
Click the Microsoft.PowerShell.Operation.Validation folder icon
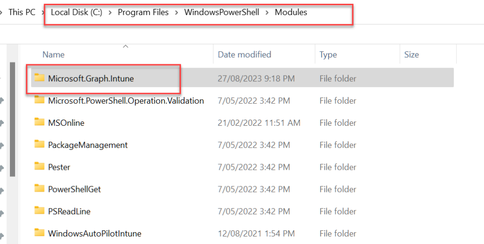pyautogui.click(x=39, y=100)
